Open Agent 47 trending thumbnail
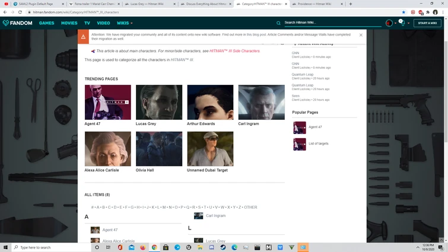Viewport: 448px width, 252px height. pos(108,102)
